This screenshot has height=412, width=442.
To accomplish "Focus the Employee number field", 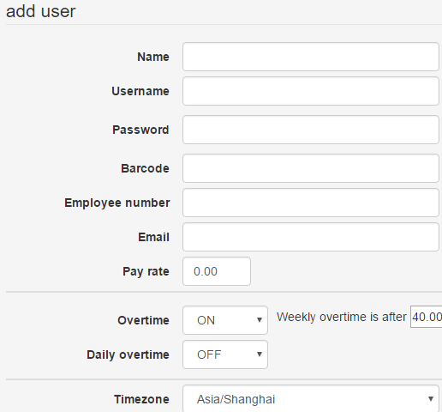I will click(311, 203).
